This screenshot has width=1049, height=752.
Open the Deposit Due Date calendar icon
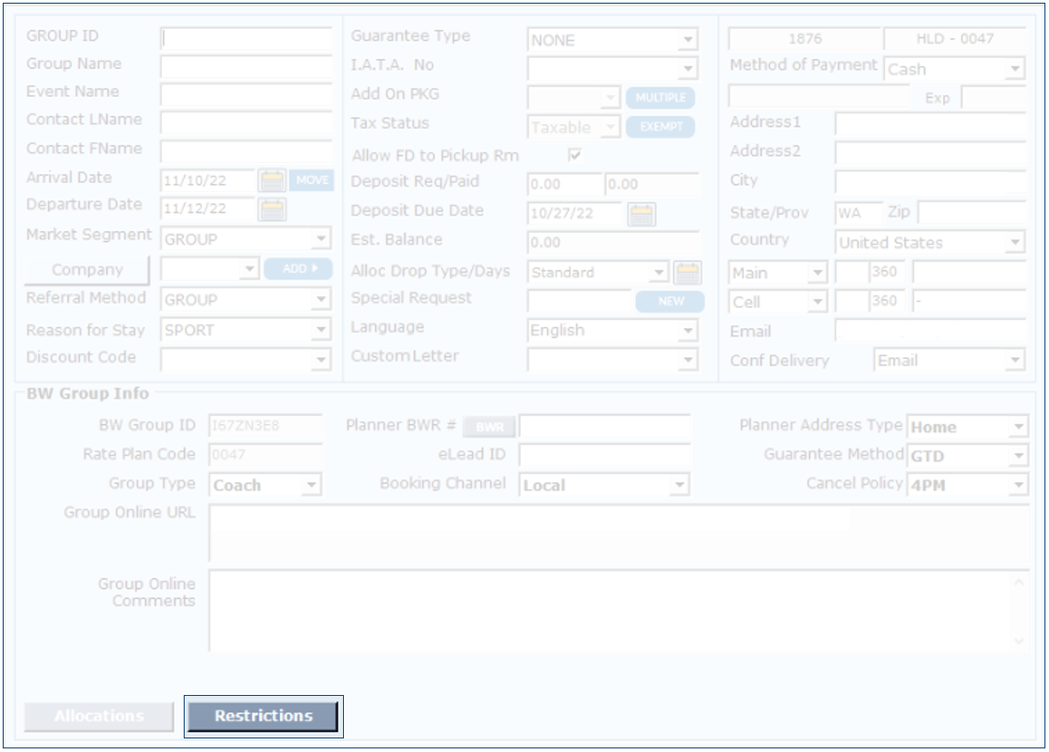642,214
